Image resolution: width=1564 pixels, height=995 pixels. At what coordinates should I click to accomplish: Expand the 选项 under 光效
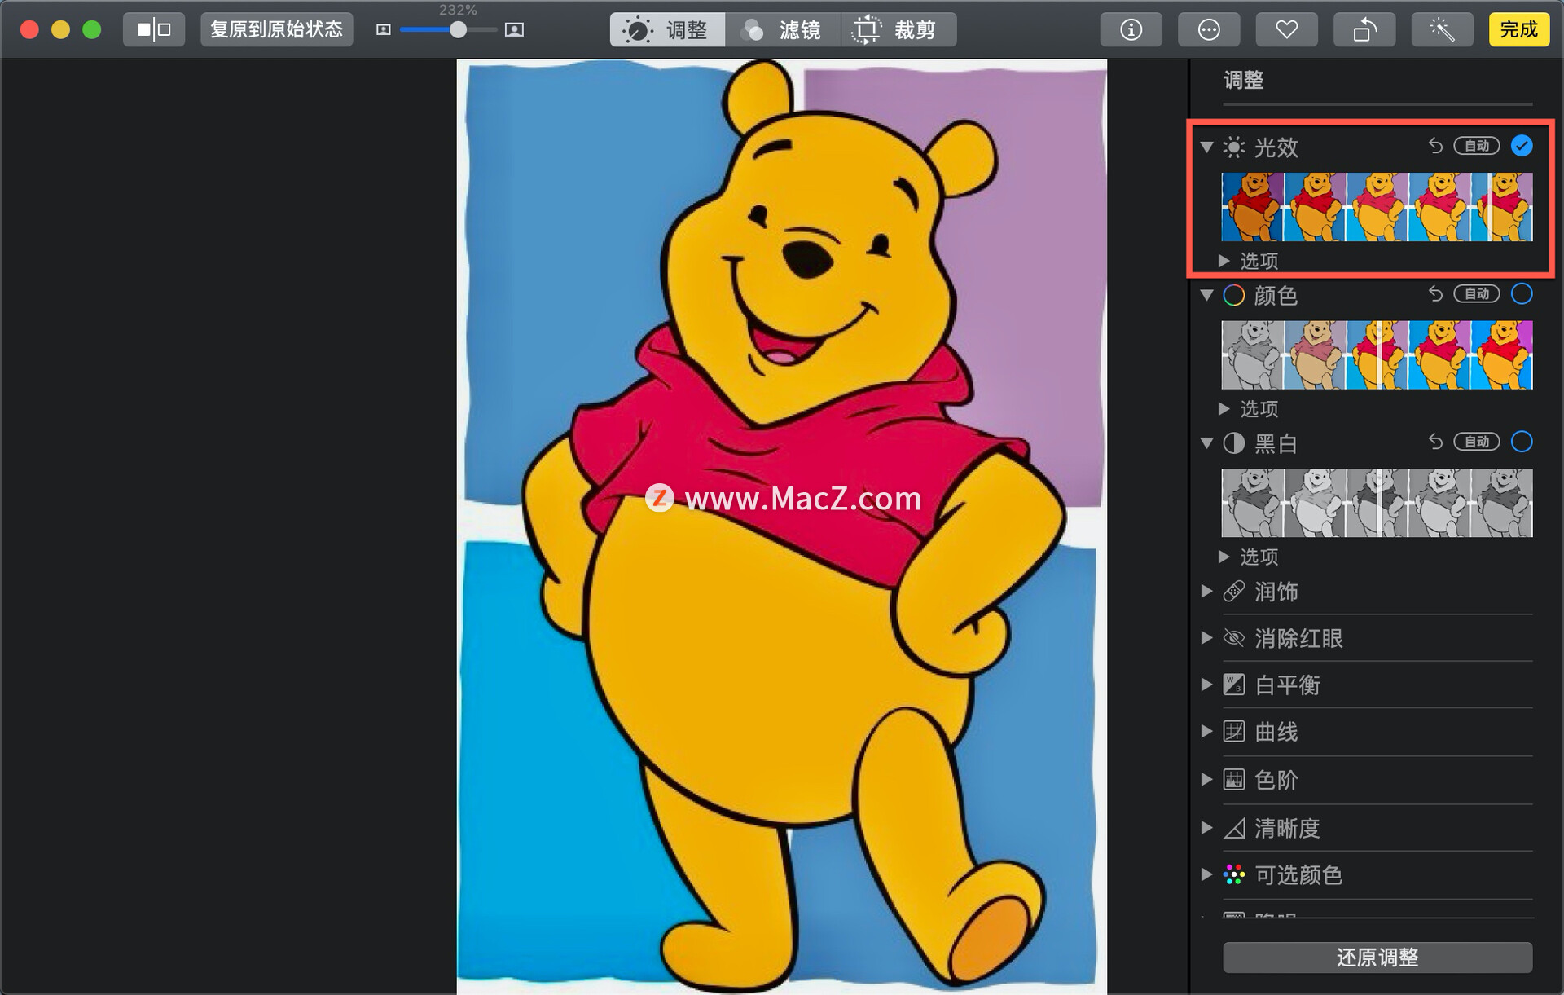1224,261
